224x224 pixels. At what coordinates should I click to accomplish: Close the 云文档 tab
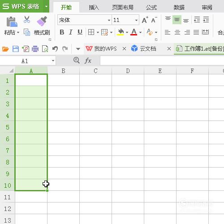point(169,49)
